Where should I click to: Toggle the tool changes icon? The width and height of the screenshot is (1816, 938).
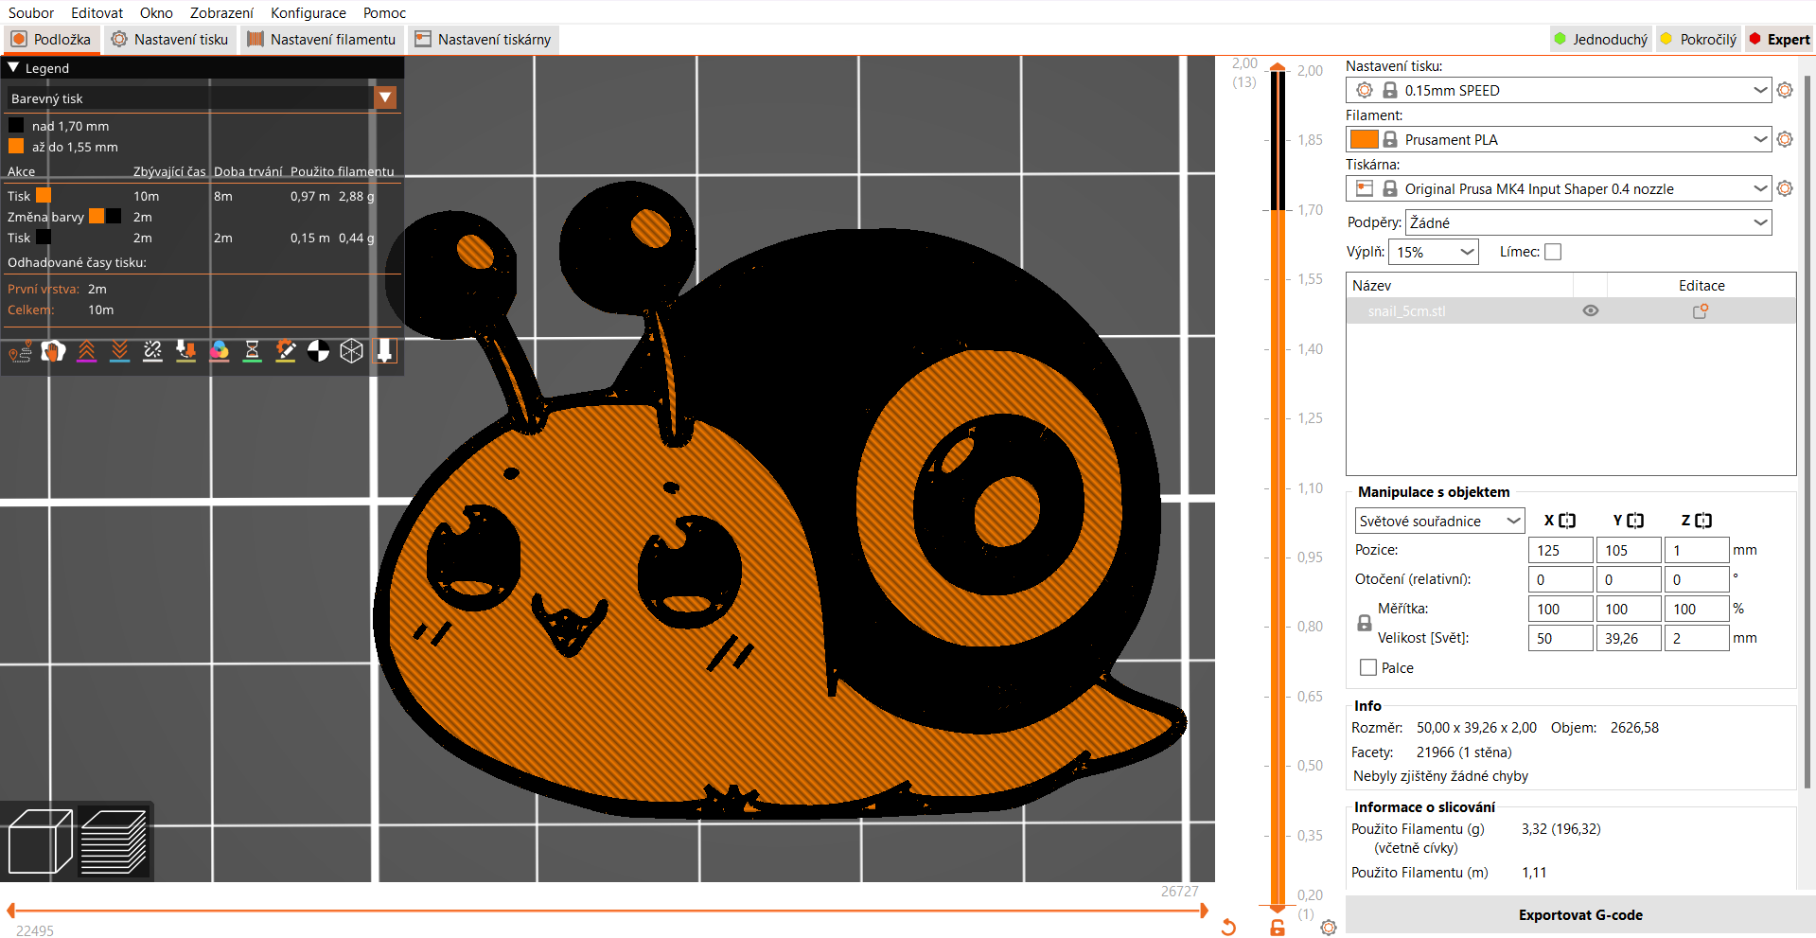(185, 352)
